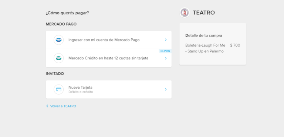Click the Débito o crédito subtitle
The image size is (284, 137).
(81, 92)
